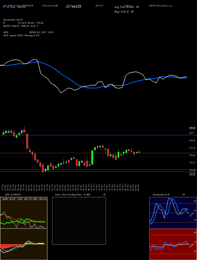Screen dimensions: 197x260
Task: Click the "Intra Day Trading Price & MR SI" title
Action: (x=80, y=195)
